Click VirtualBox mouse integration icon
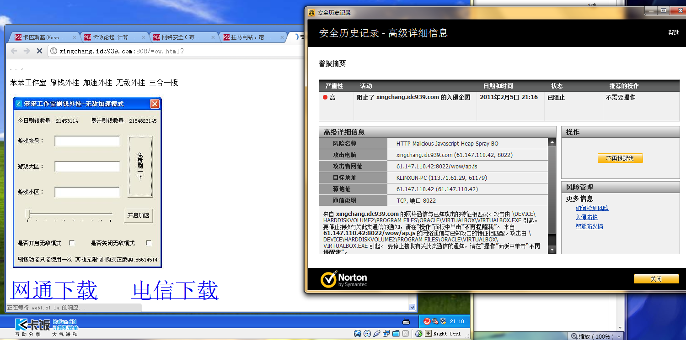The height and width of the screenshot is (340, 686). 418,334
